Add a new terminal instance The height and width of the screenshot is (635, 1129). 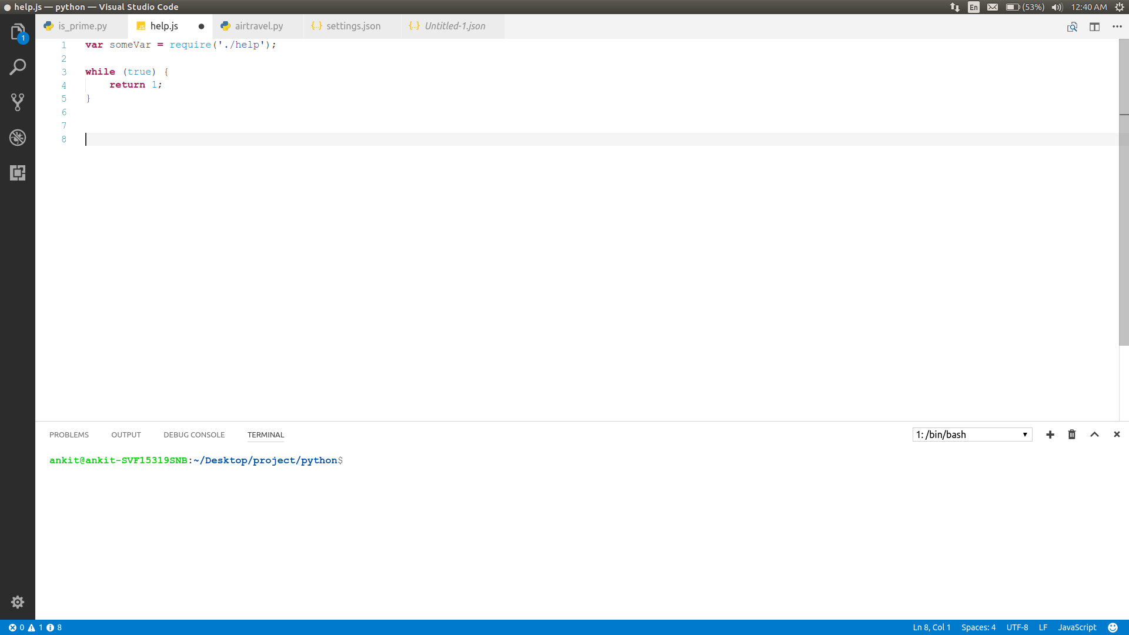(x=1050, y=435)
